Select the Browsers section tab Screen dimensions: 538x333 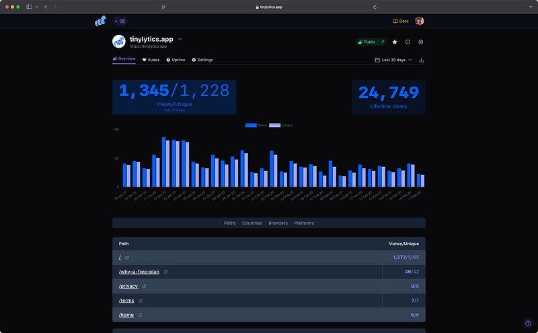point(278,223)
